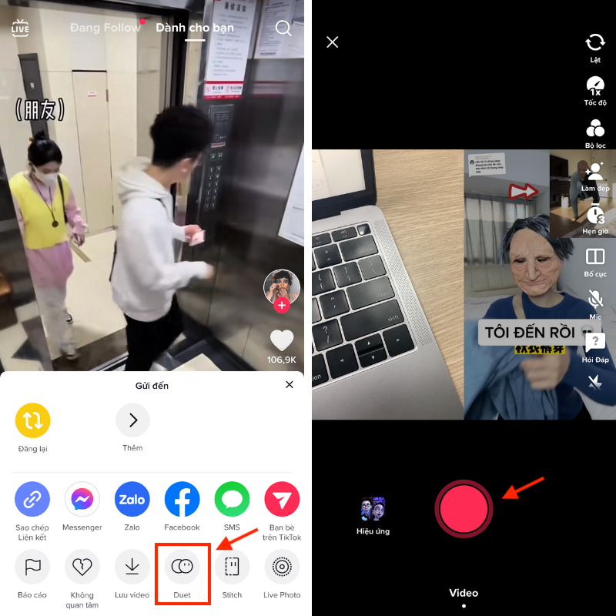Expand the Thêm share options
Image resolution: width=616 pixels, height=616 pixels.
(x=132, y=420)
